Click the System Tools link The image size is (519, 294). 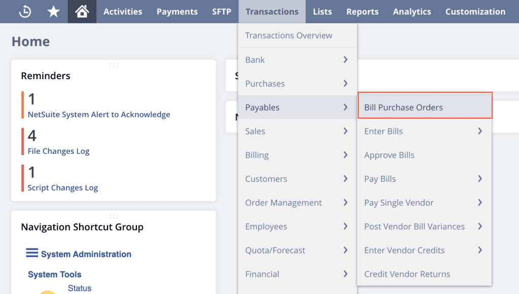pos(55,274)
